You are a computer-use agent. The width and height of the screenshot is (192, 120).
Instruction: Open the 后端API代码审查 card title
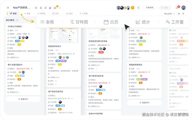click(96, 114)
